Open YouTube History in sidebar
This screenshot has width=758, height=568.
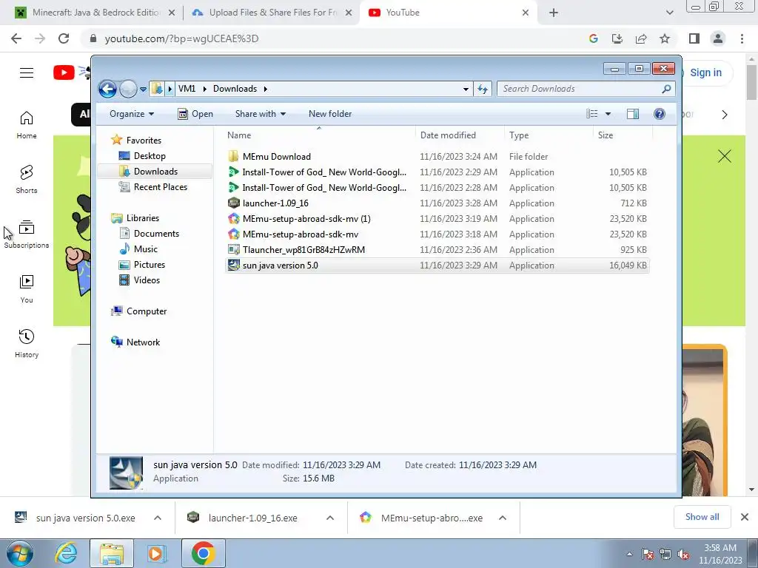pos(27,343)
